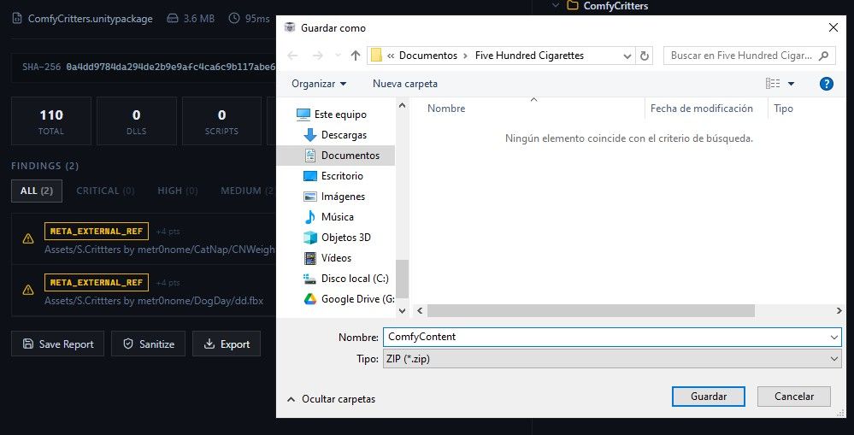Click Documentos in the address breadcrumb
This screenshot has width=854, height=435.
click(x=428, y=56)
